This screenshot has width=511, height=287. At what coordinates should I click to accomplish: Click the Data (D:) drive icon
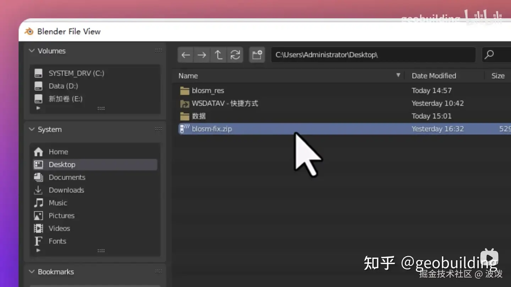[38, 86]
